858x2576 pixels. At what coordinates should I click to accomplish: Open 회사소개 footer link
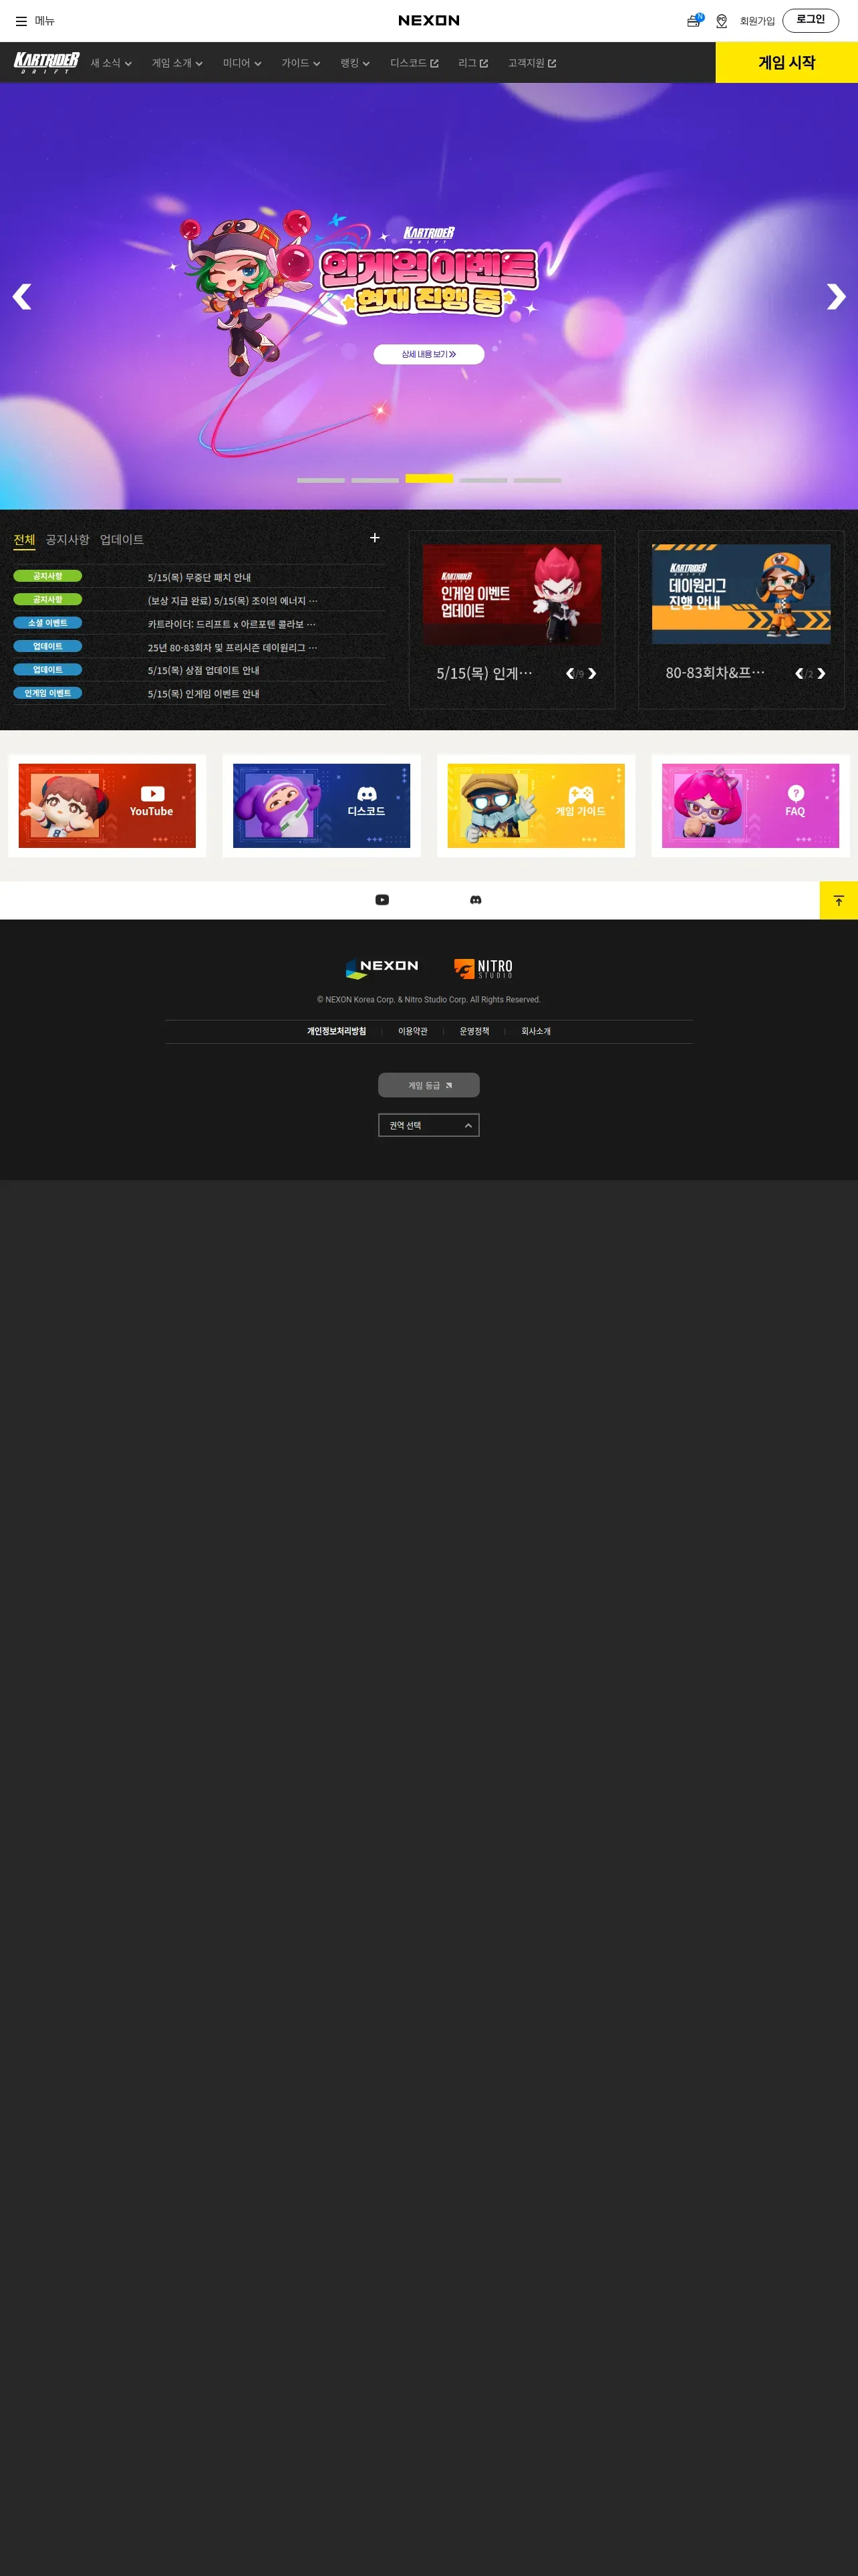click(x=537, y=1031)
